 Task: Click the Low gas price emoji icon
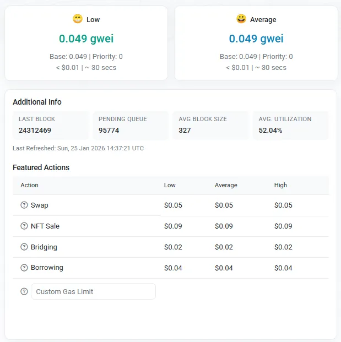click(78, 19)
